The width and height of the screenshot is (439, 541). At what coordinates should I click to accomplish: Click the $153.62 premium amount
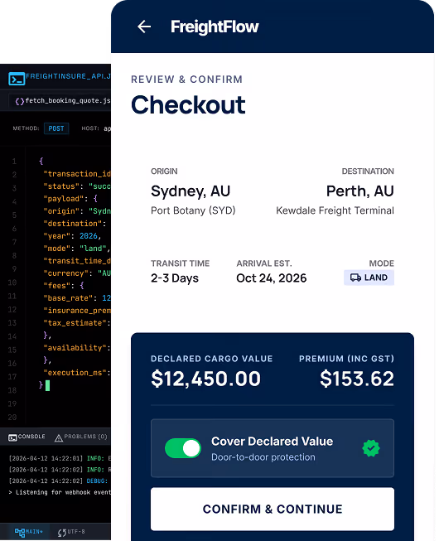[357, 379]
